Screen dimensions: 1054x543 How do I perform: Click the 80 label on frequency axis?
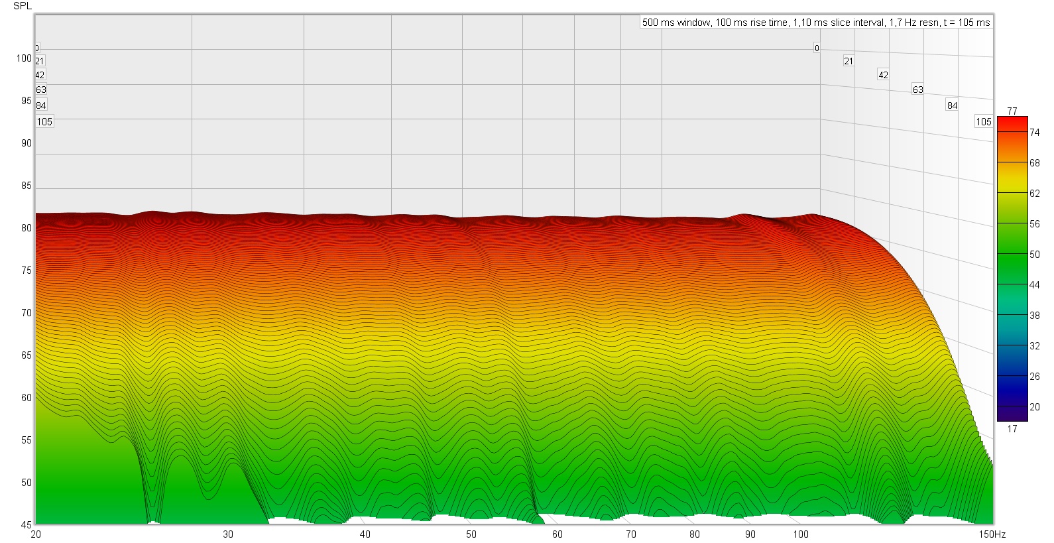[x=694, y=534]
